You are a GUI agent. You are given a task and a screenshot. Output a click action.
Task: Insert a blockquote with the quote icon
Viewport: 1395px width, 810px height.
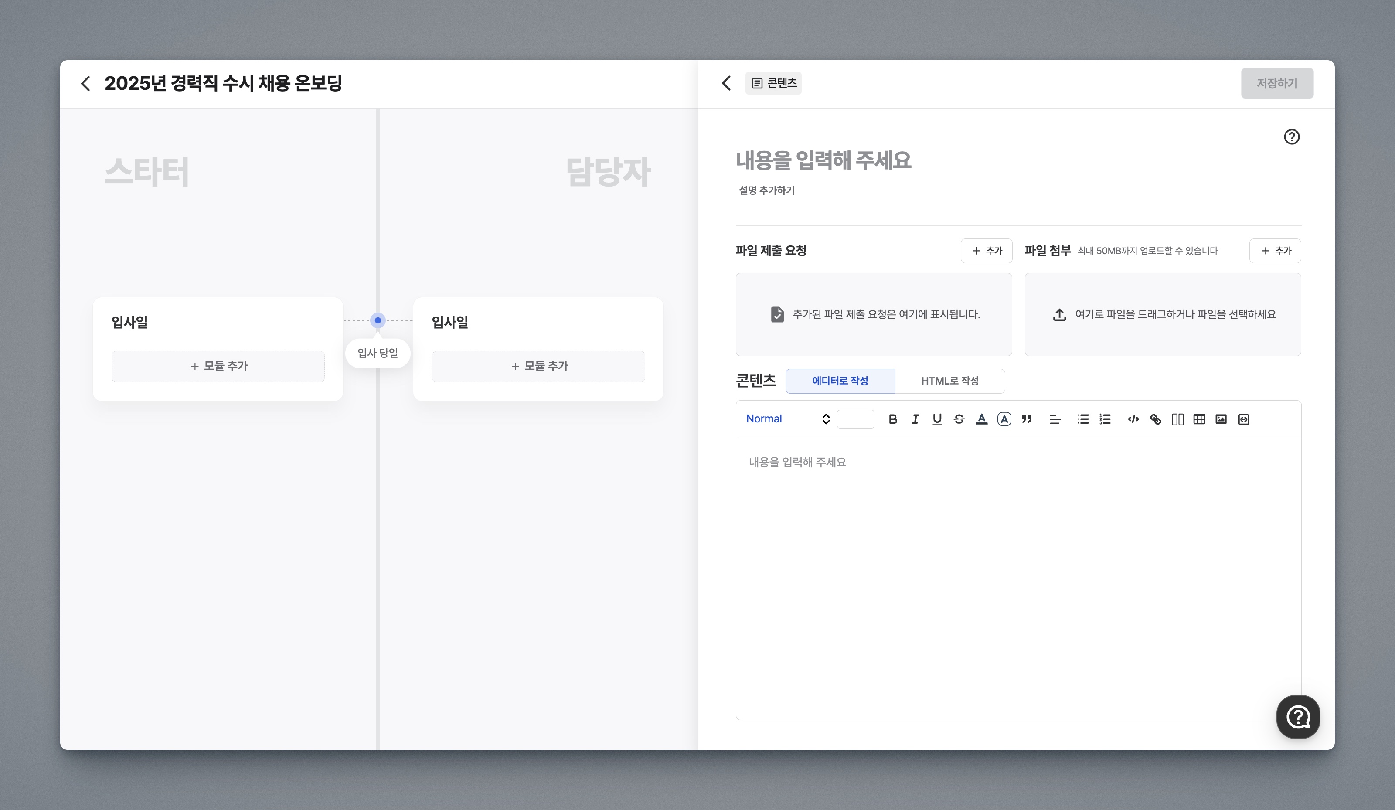click(1026, 419)
